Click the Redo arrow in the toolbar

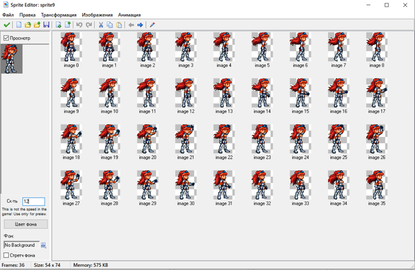click(89, 25)
